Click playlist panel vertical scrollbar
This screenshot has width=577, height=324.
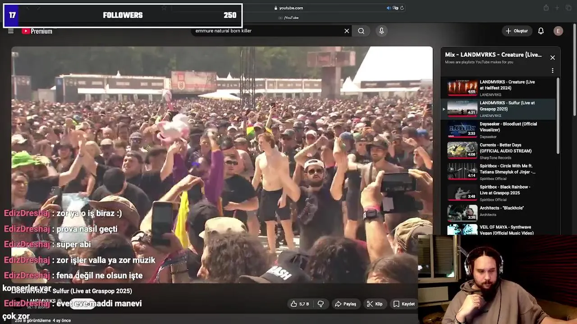point(558,116)
